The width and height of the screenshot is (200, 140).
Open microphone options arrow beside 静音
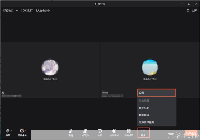pyautogui.click(x=11, y=131)
